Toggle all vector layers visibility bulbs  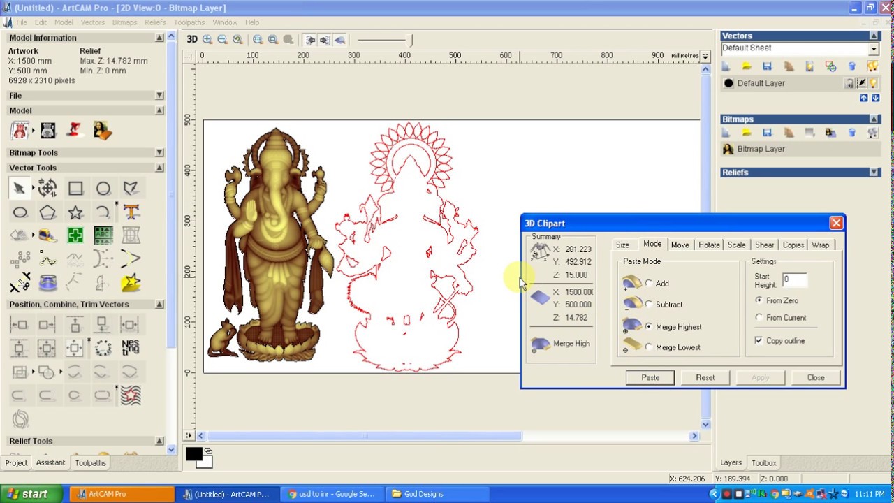[x=872, y=66]
